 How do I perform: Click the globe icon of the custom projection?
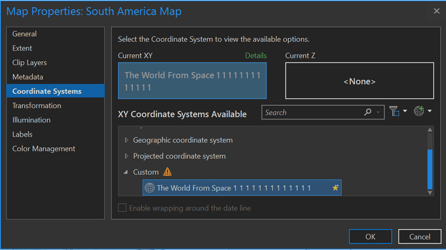149,188
